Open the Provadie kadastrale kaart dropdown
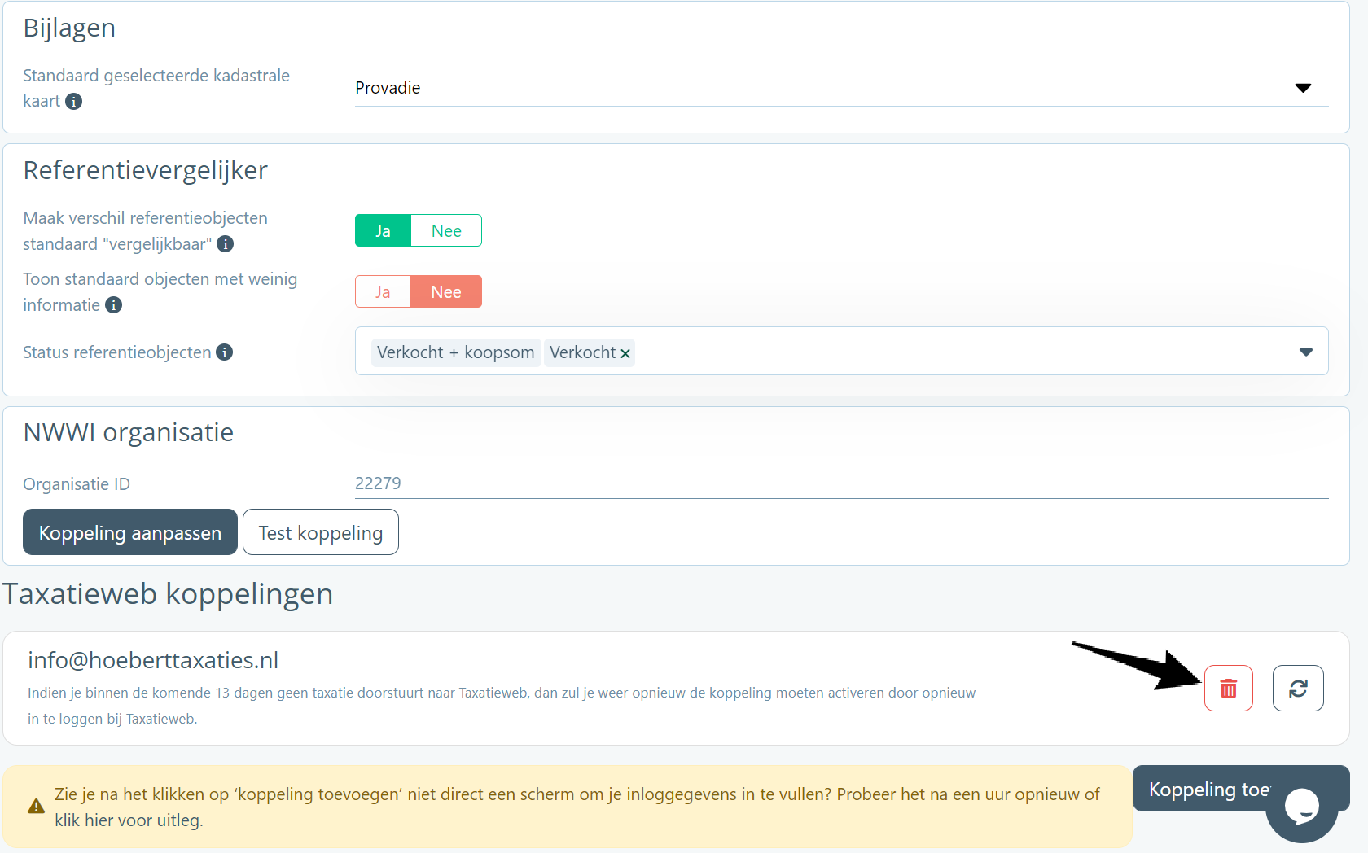Image resolution: width=1368 pixels, height=853 pixels. click(841, 88)
